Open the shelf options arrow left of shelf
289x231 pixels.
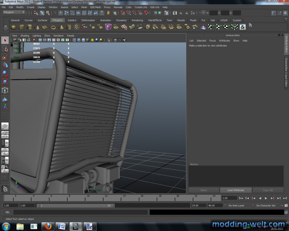pos(5,30)
